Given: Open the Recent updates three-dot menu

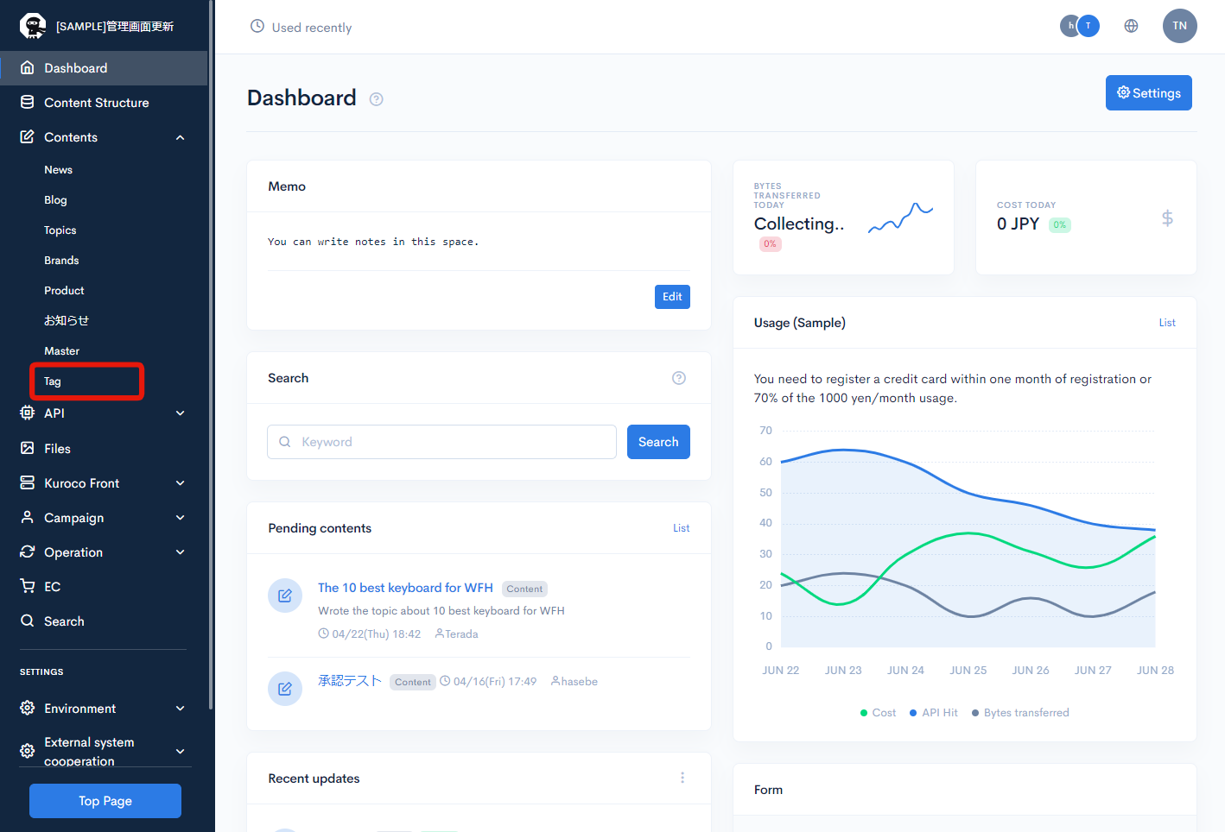Looking at the screenshot, I should click(682, 778).
